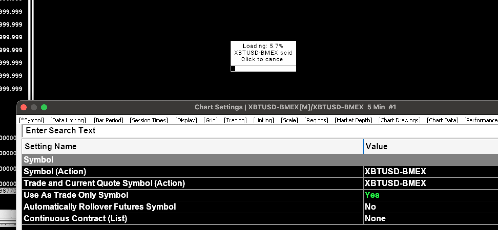
Task: Toggle the No value for Automatically Rollover
Action: point(431,207)
